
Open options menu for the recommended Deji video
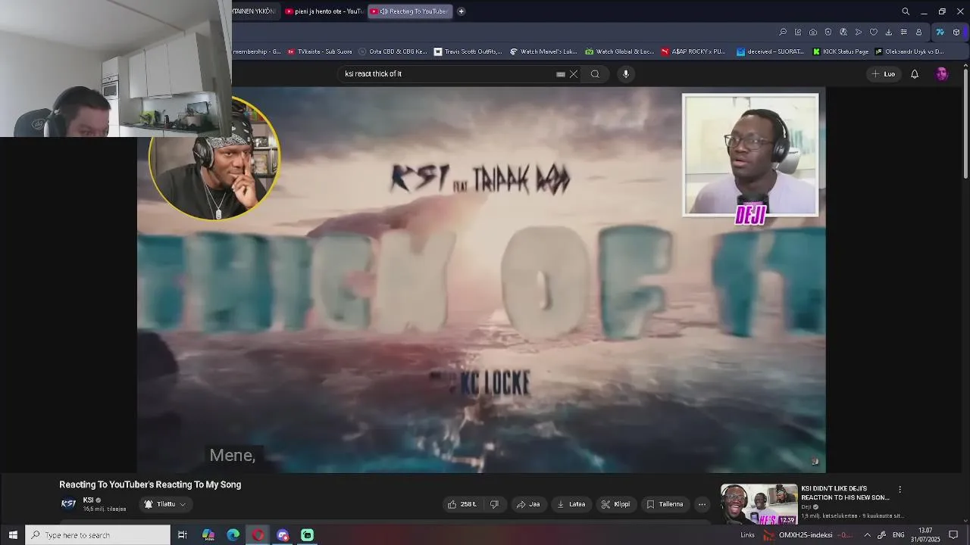[900, 490]
